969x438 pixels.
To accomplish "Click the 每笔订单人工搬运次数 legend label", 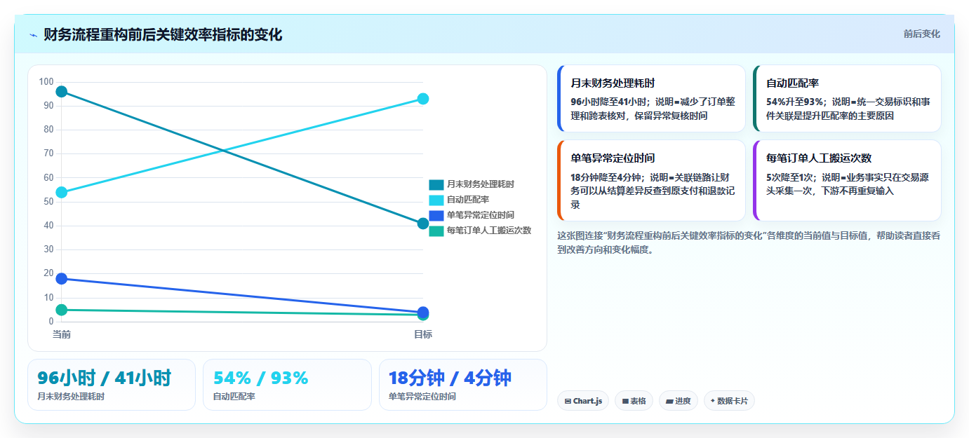I will 489,231.
